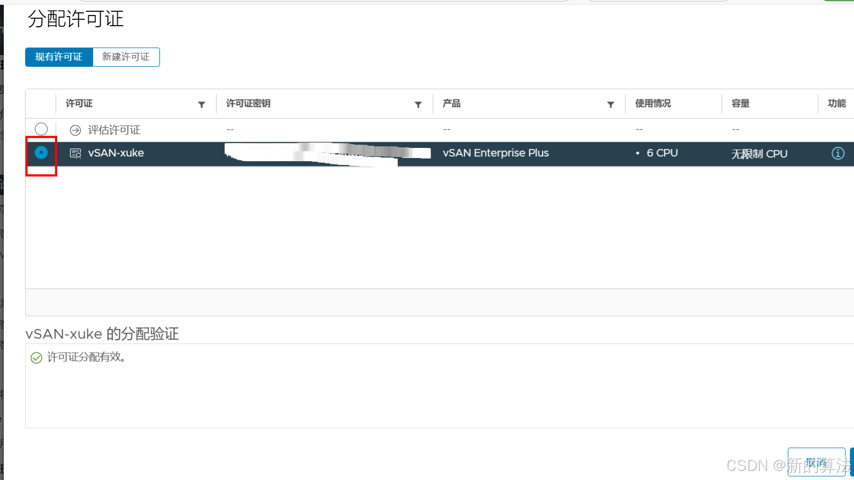
Task: Click the 评估许可证 arrow icon
Action: 75,130
